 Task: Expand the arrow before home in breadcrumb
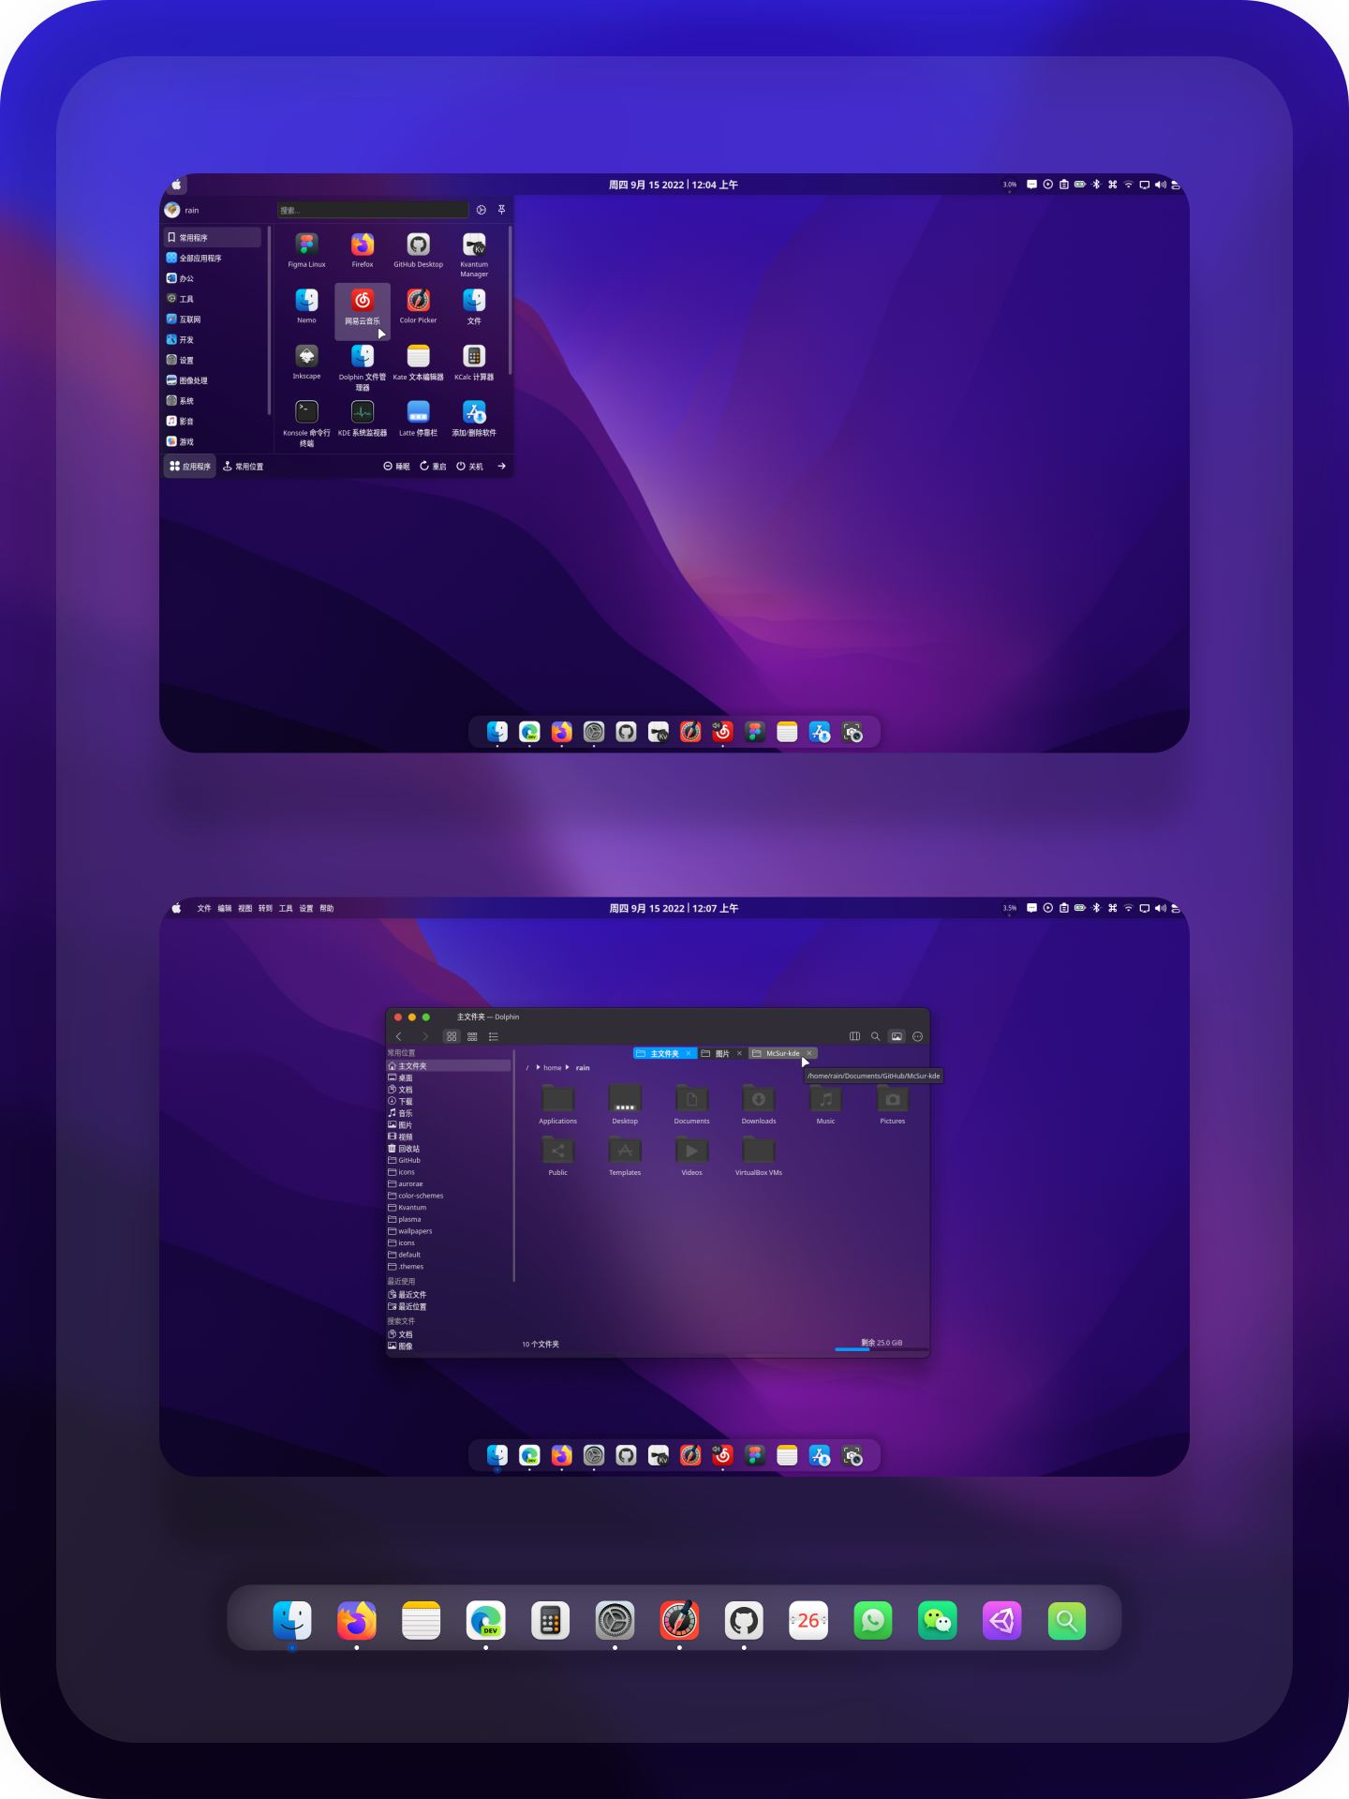pyautogui.click(x=538, y=1067)
